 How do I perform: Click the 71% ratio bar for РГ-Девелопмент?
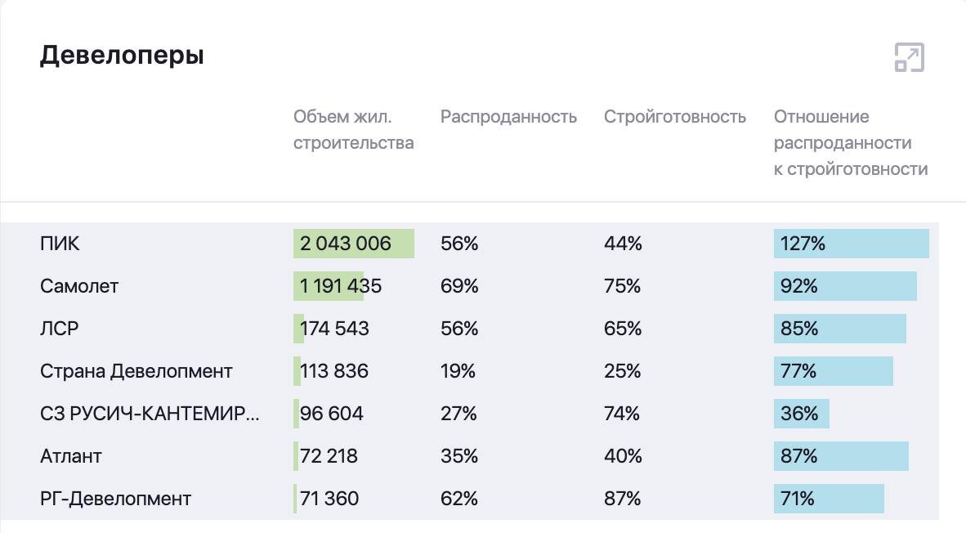pos(828,499)
